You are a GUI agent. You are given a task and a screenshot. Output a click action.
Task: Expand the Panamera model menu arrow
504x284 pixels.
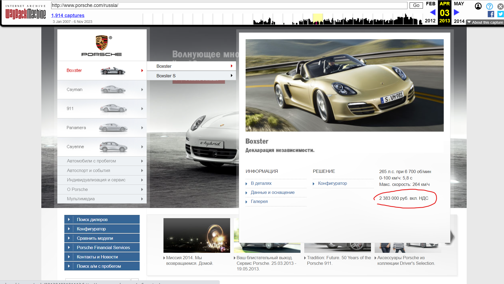pyautogui.click(x=142, y=128)
